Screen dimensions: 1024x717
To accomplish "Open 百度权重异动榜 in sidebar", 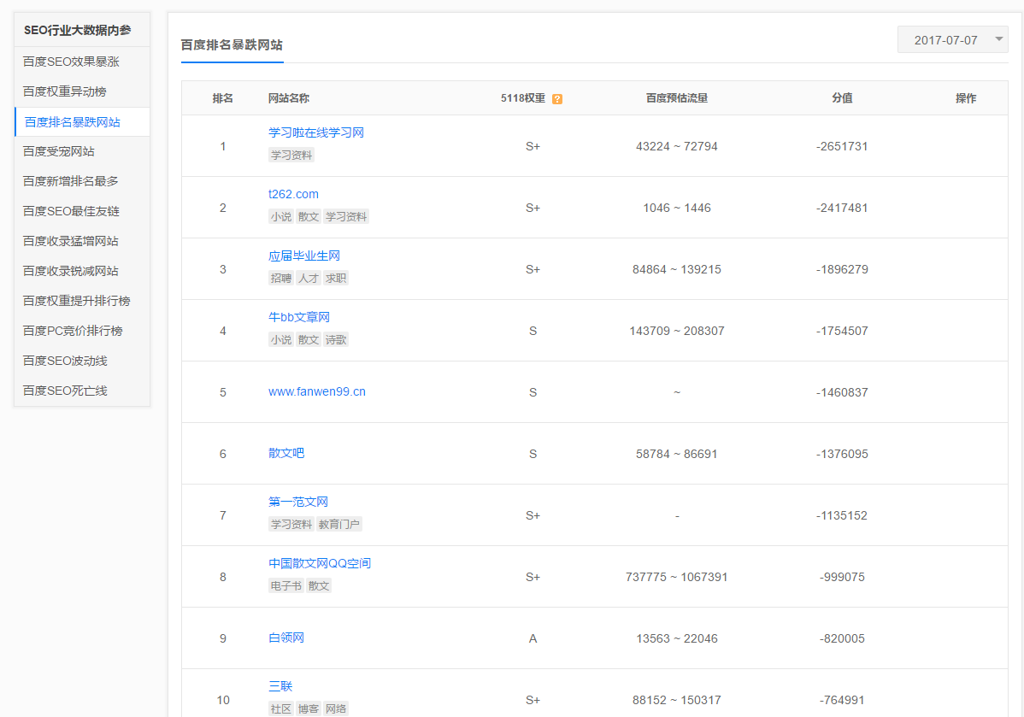I will pyautogui.click(x=65, y=91).
